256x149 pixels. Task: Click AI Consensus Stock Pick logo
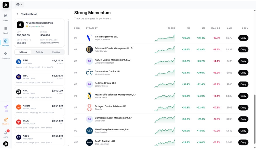(20, 25)
